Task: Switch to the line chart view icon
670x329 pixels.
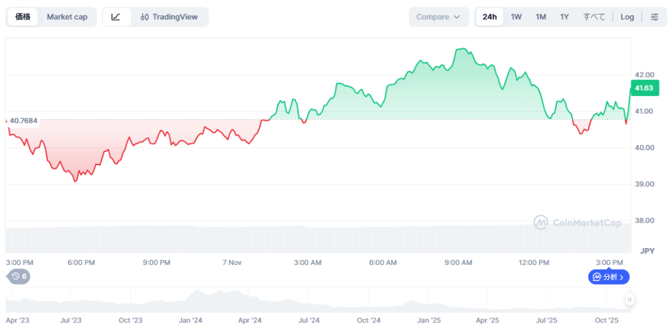Action: 116,17
